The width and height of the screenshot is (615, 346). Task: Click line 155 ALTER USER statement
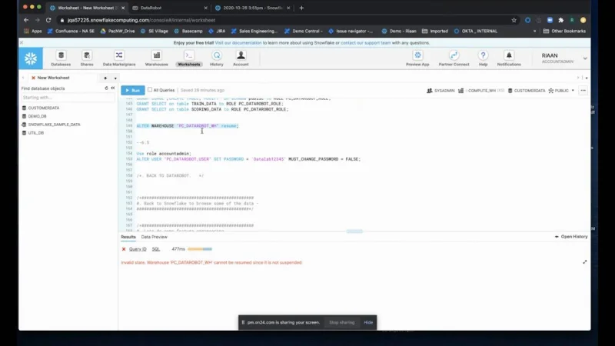click(x=248, y=159)
